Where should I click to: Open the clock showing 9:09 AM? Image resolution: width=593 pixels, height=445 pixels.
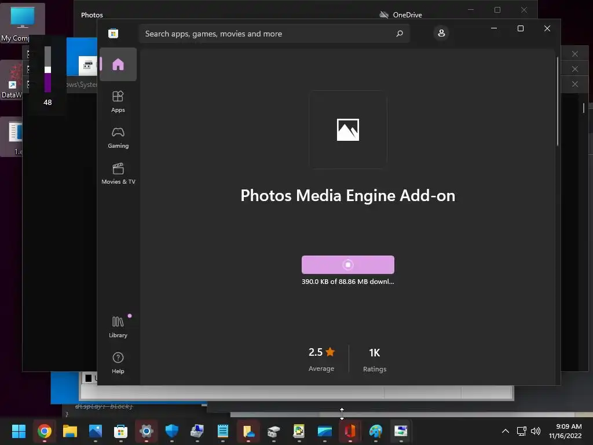[x=565, y=431]
